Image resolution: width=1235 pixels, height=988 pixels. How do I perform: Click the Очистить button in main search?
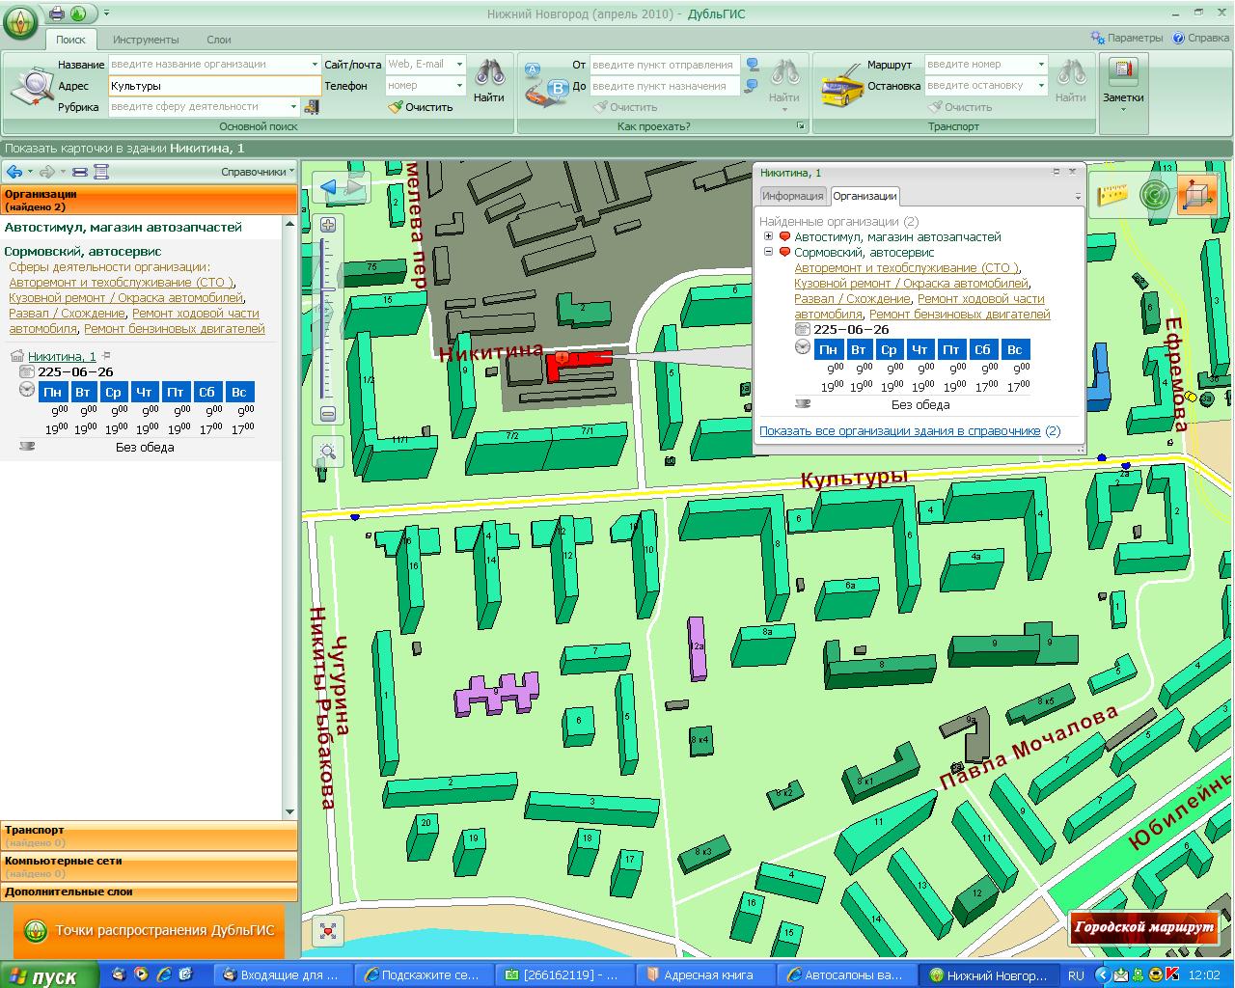tap(421, 107)
